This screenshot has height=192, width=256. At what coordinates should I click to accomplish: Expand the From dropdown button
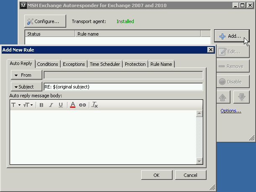pos(26,75)
